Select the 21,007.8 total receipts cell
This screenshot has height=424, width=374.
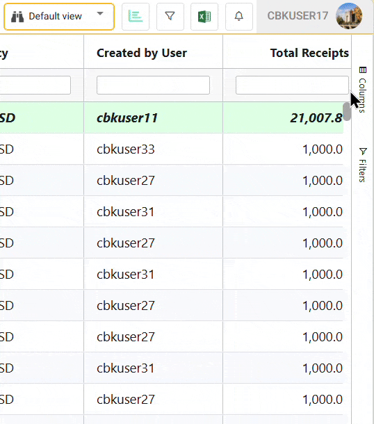(283, 117)
